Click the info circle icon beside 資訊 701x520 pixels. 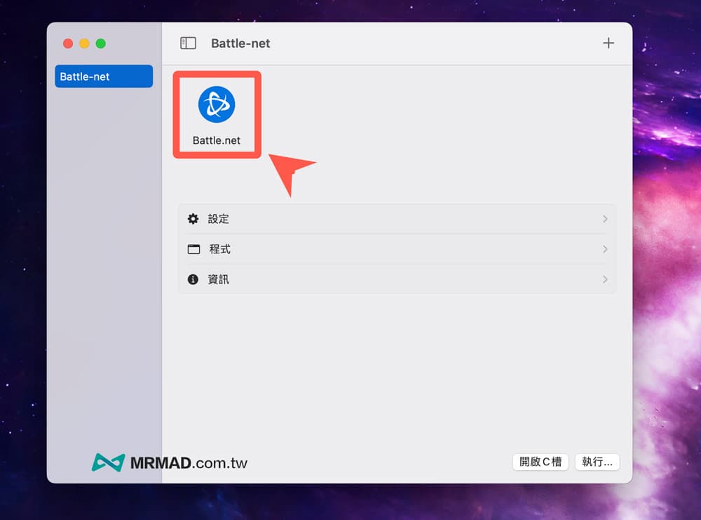coord(193,279)
